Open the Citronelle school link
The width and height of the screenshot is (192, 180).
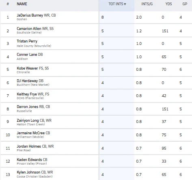click(23, 72)
